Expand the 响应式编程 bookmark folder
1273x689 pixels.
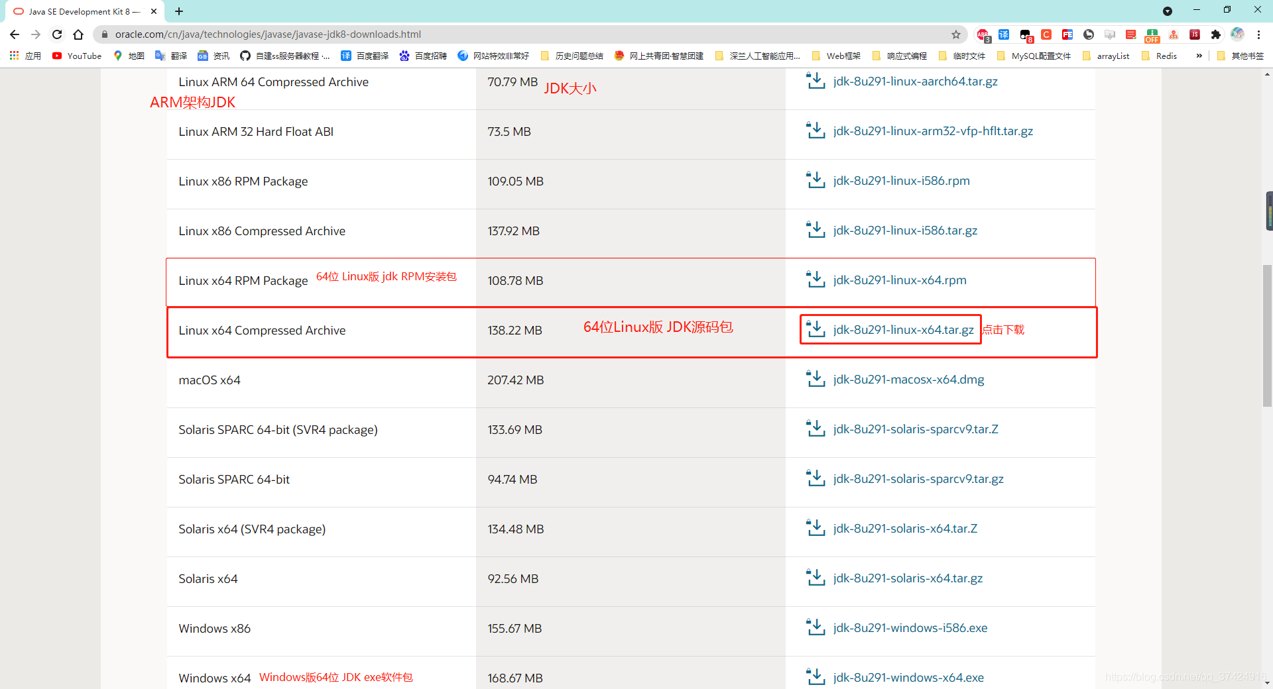coord(899,56)
